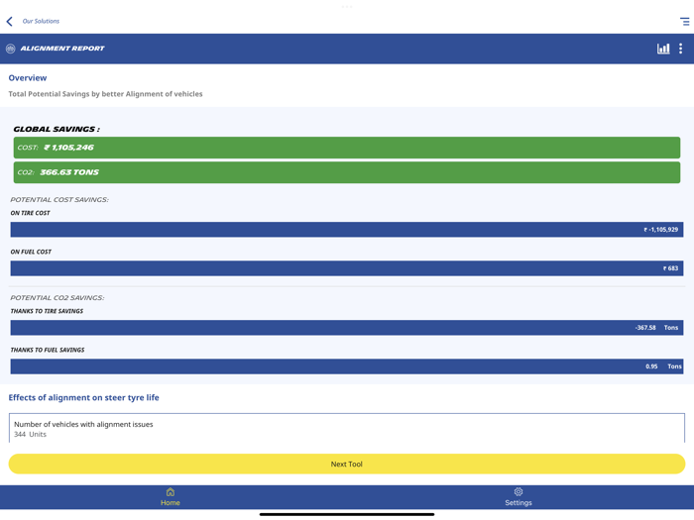Click the Home house icon

point(171,491)
